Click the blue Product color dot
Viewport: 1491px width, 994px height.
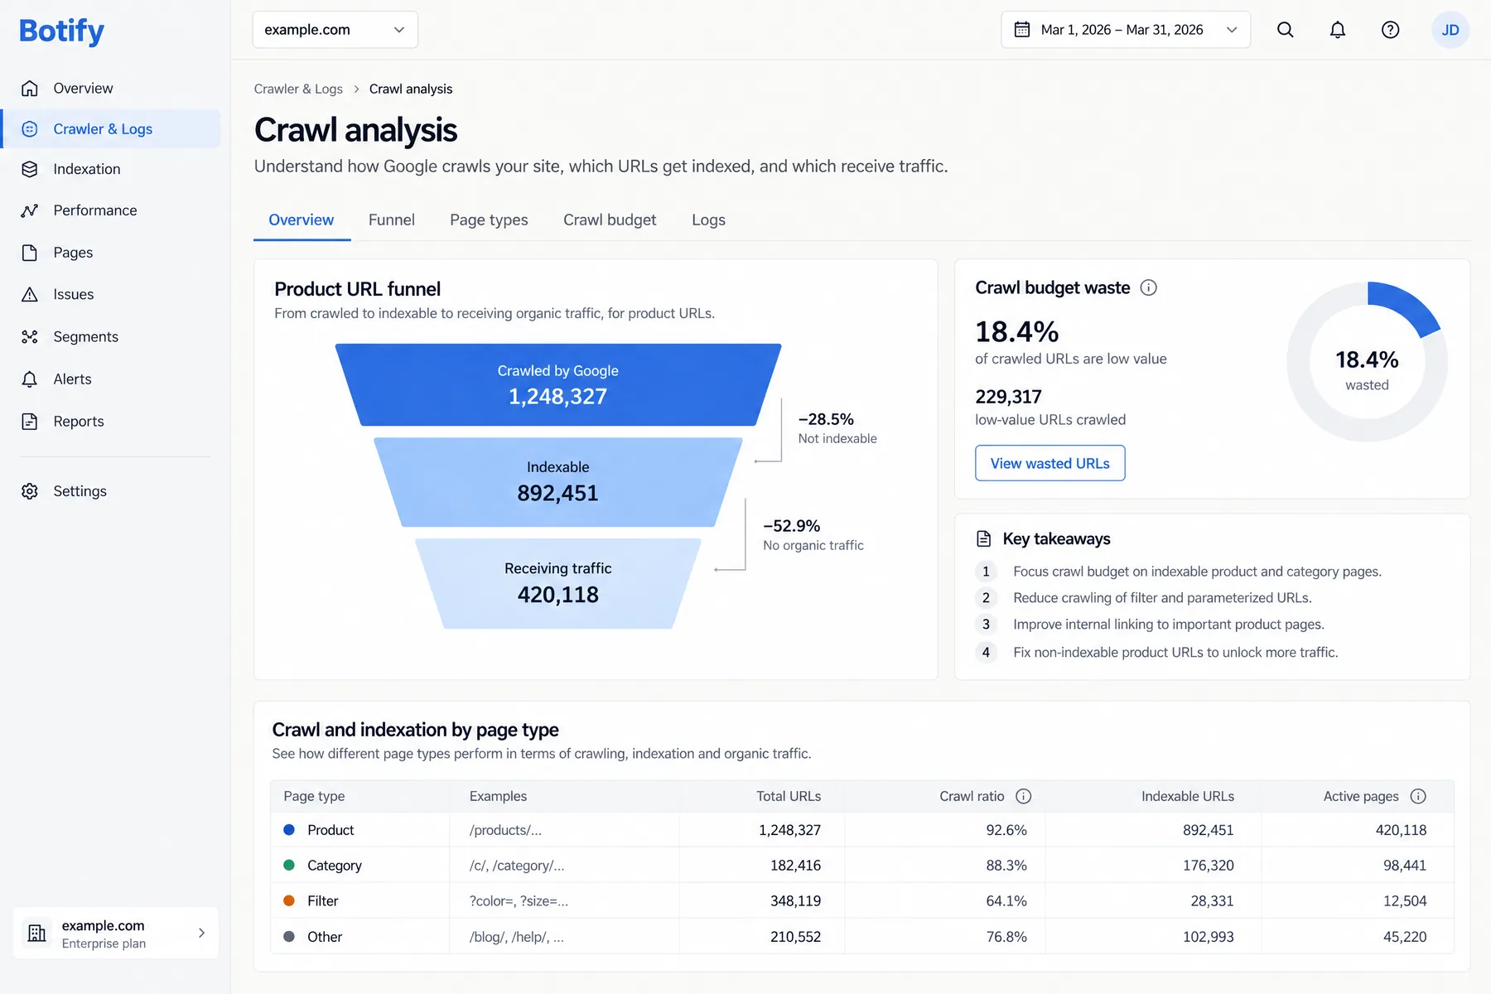pos(289,829)
